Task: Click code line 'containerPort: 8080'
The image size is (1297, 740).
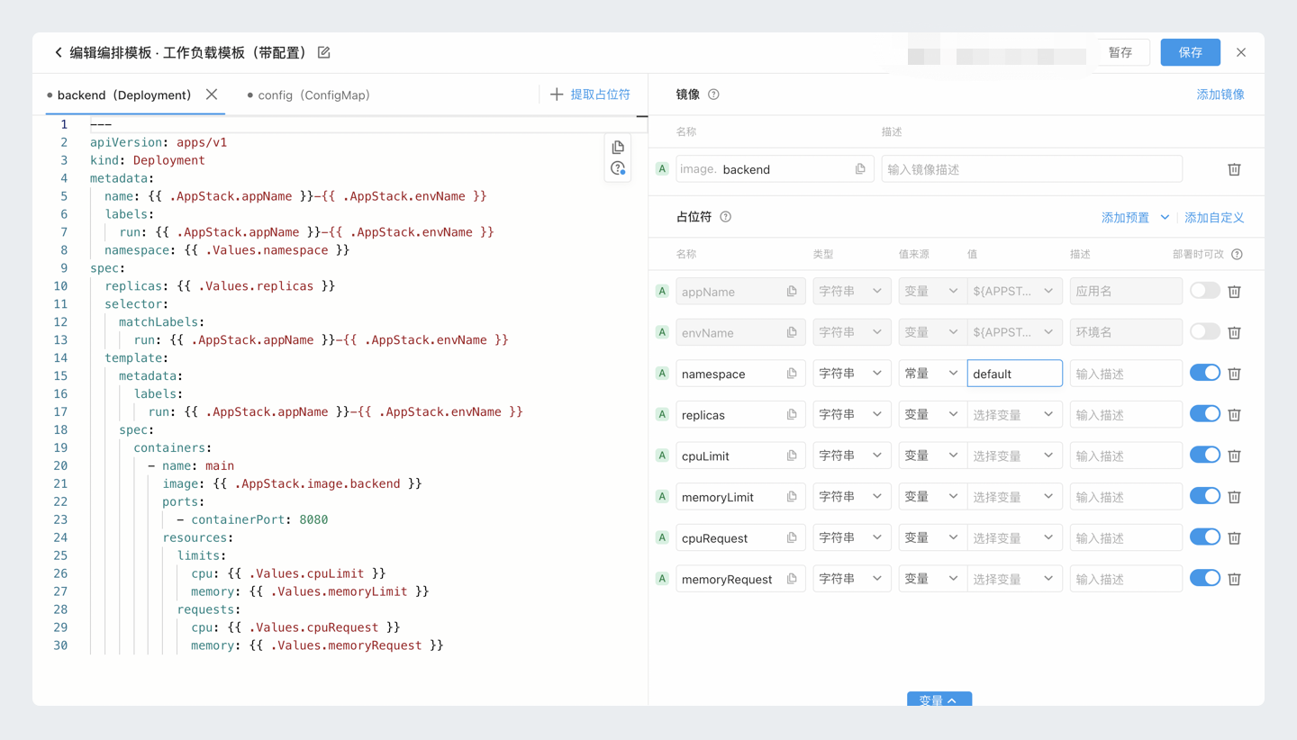Action: [x=252, y=519]
